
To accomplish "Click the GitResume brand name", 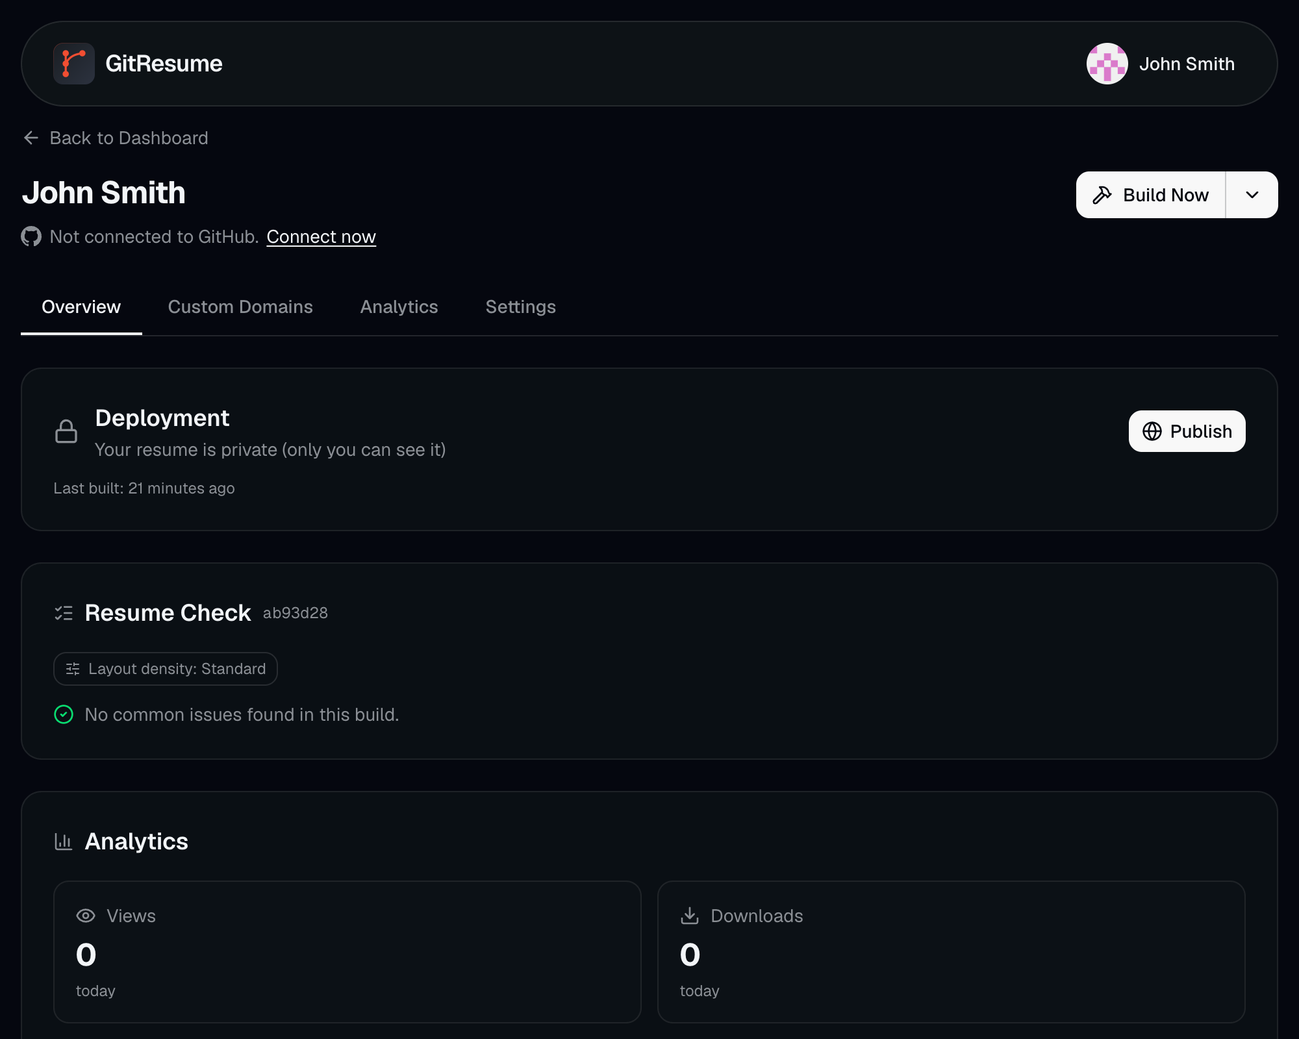I will [164, 64].
